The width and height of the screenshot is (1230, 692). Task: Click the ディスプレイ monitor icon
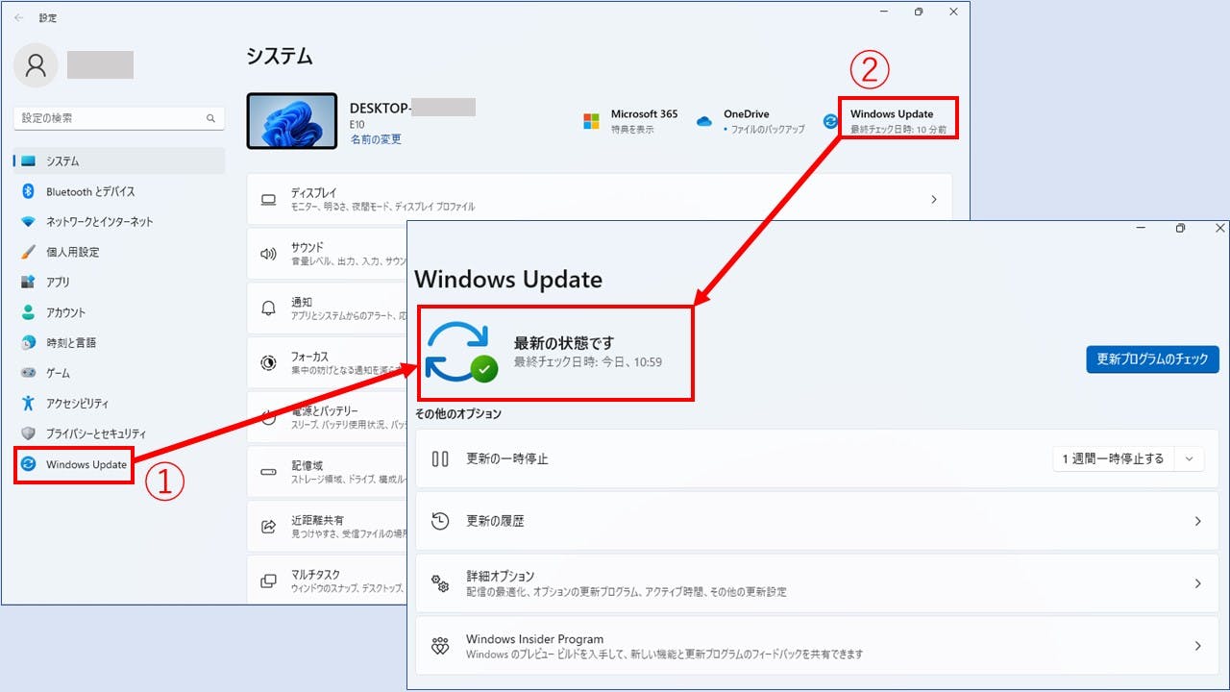tap(269, 200)
